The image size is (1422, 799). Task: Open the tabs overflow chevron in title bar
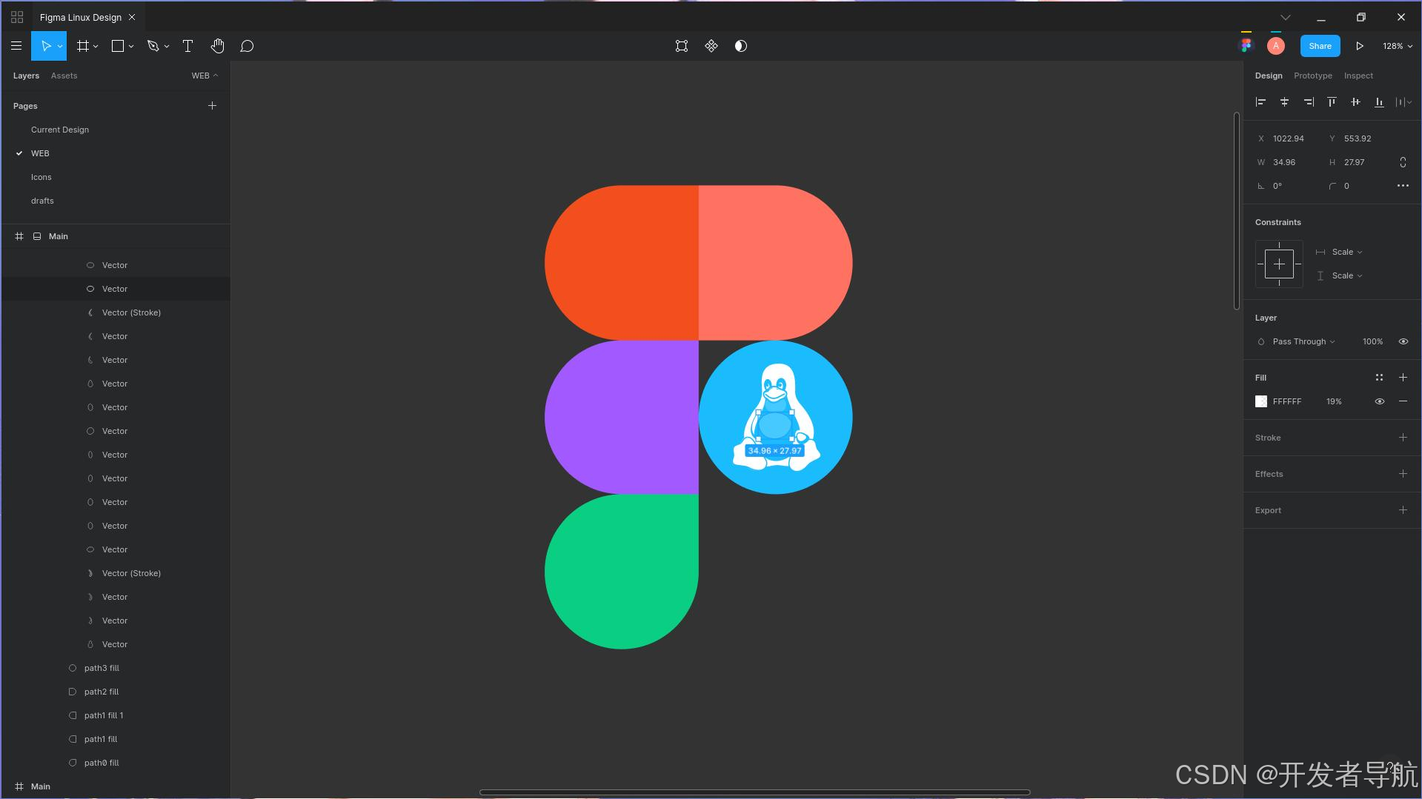(x=1286, y=17)
